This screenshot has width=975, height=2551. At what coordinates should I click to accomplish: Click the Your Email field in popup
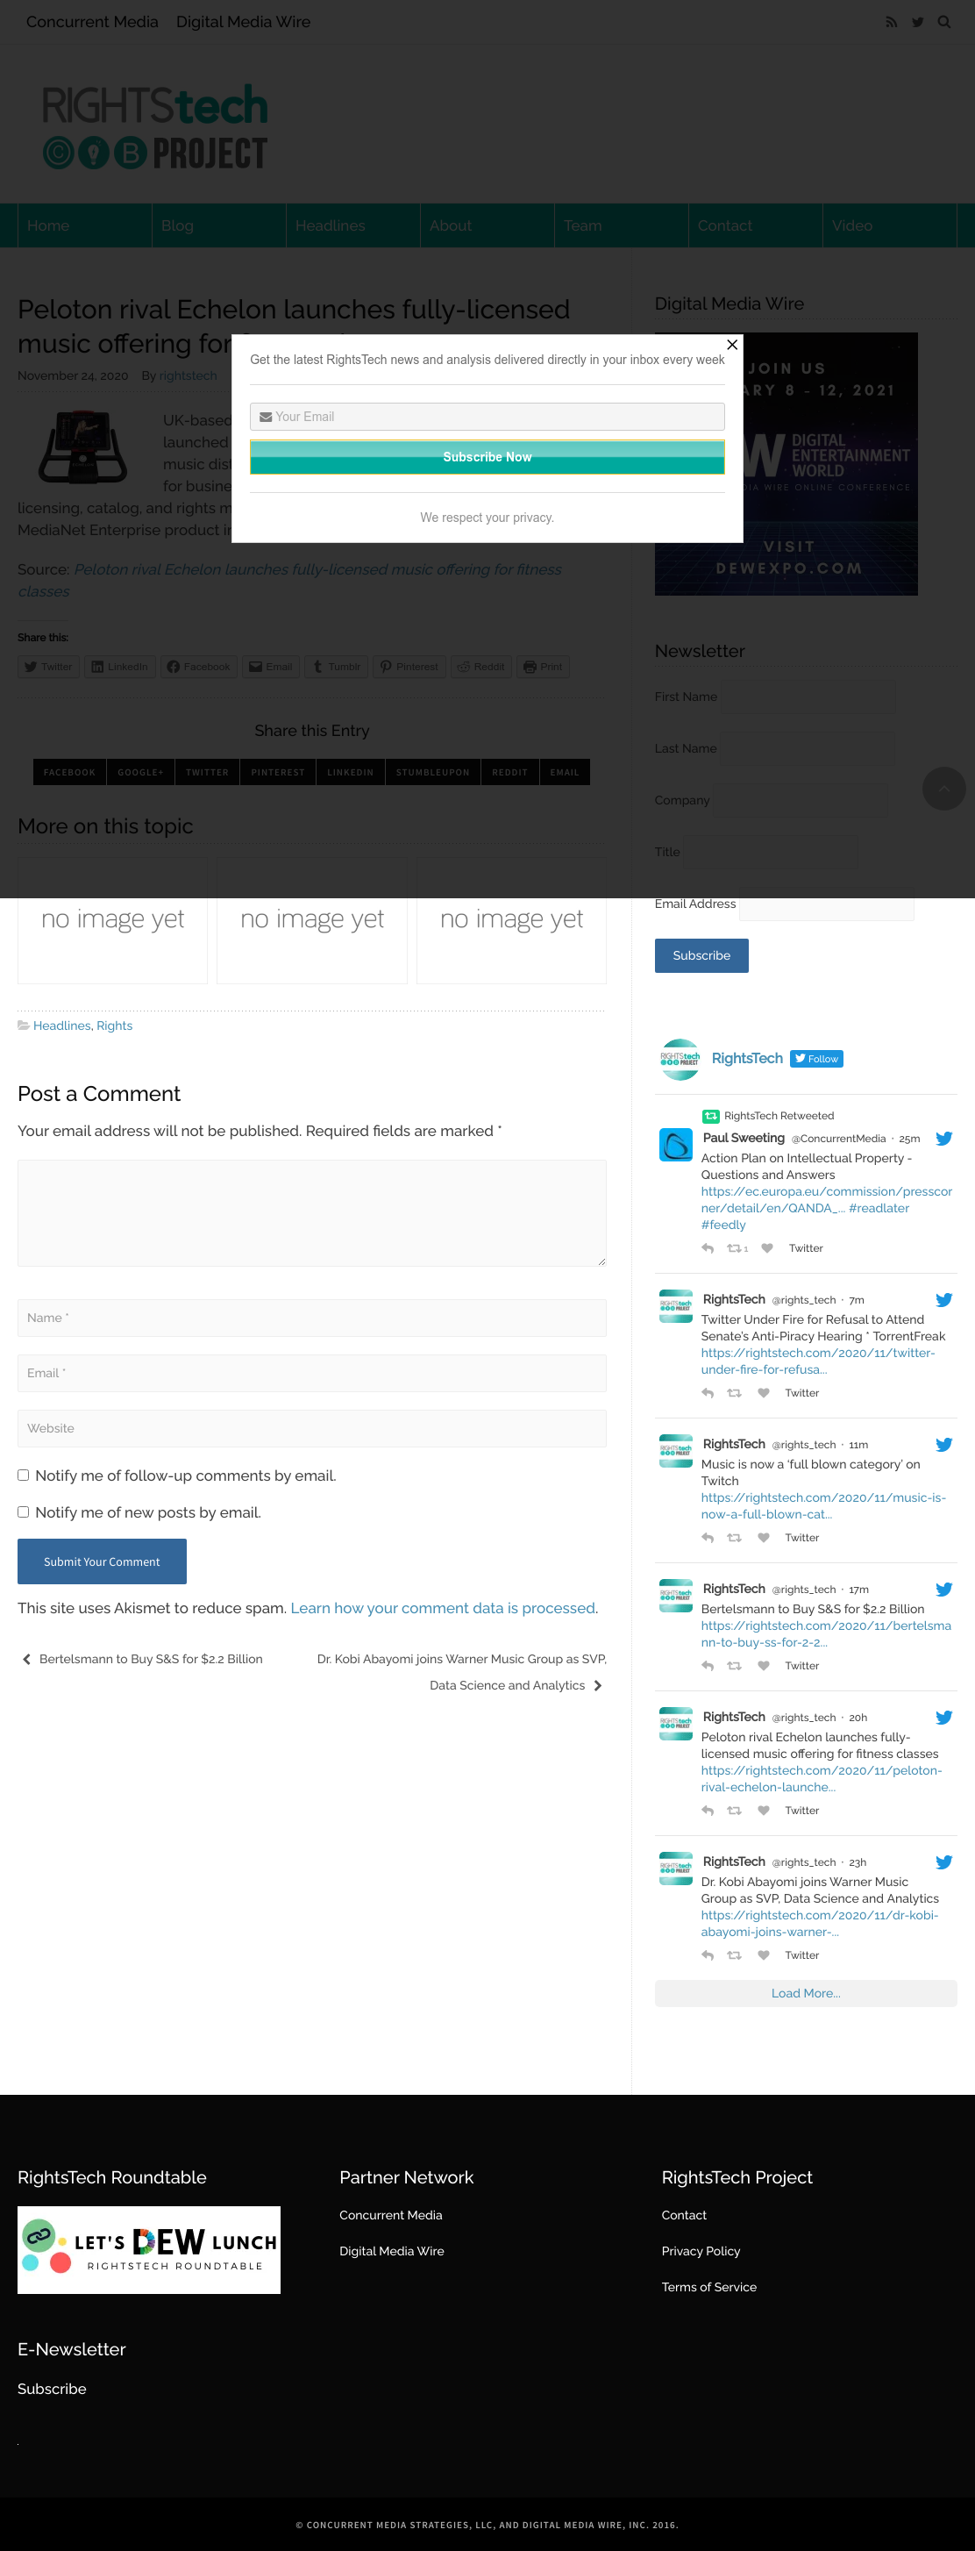[x=487, y=417]
